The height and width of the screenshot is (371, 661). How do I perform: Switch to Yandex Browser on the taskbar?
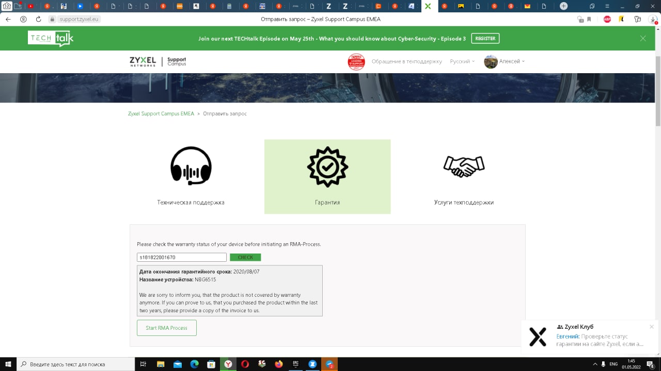(228, 364)
